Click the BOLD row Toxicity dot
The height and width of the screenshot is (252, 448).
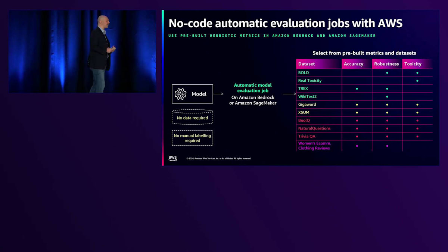[417, 73]
